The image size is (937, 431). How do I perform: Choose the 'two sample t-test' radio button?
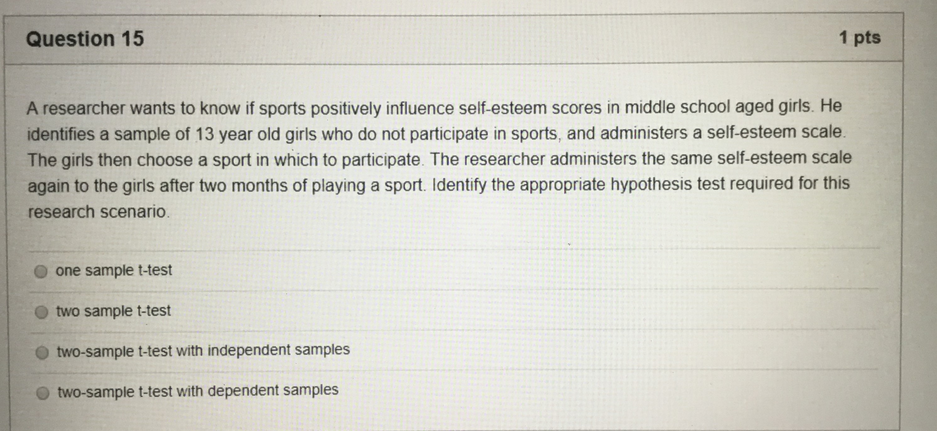pos(41,312)
